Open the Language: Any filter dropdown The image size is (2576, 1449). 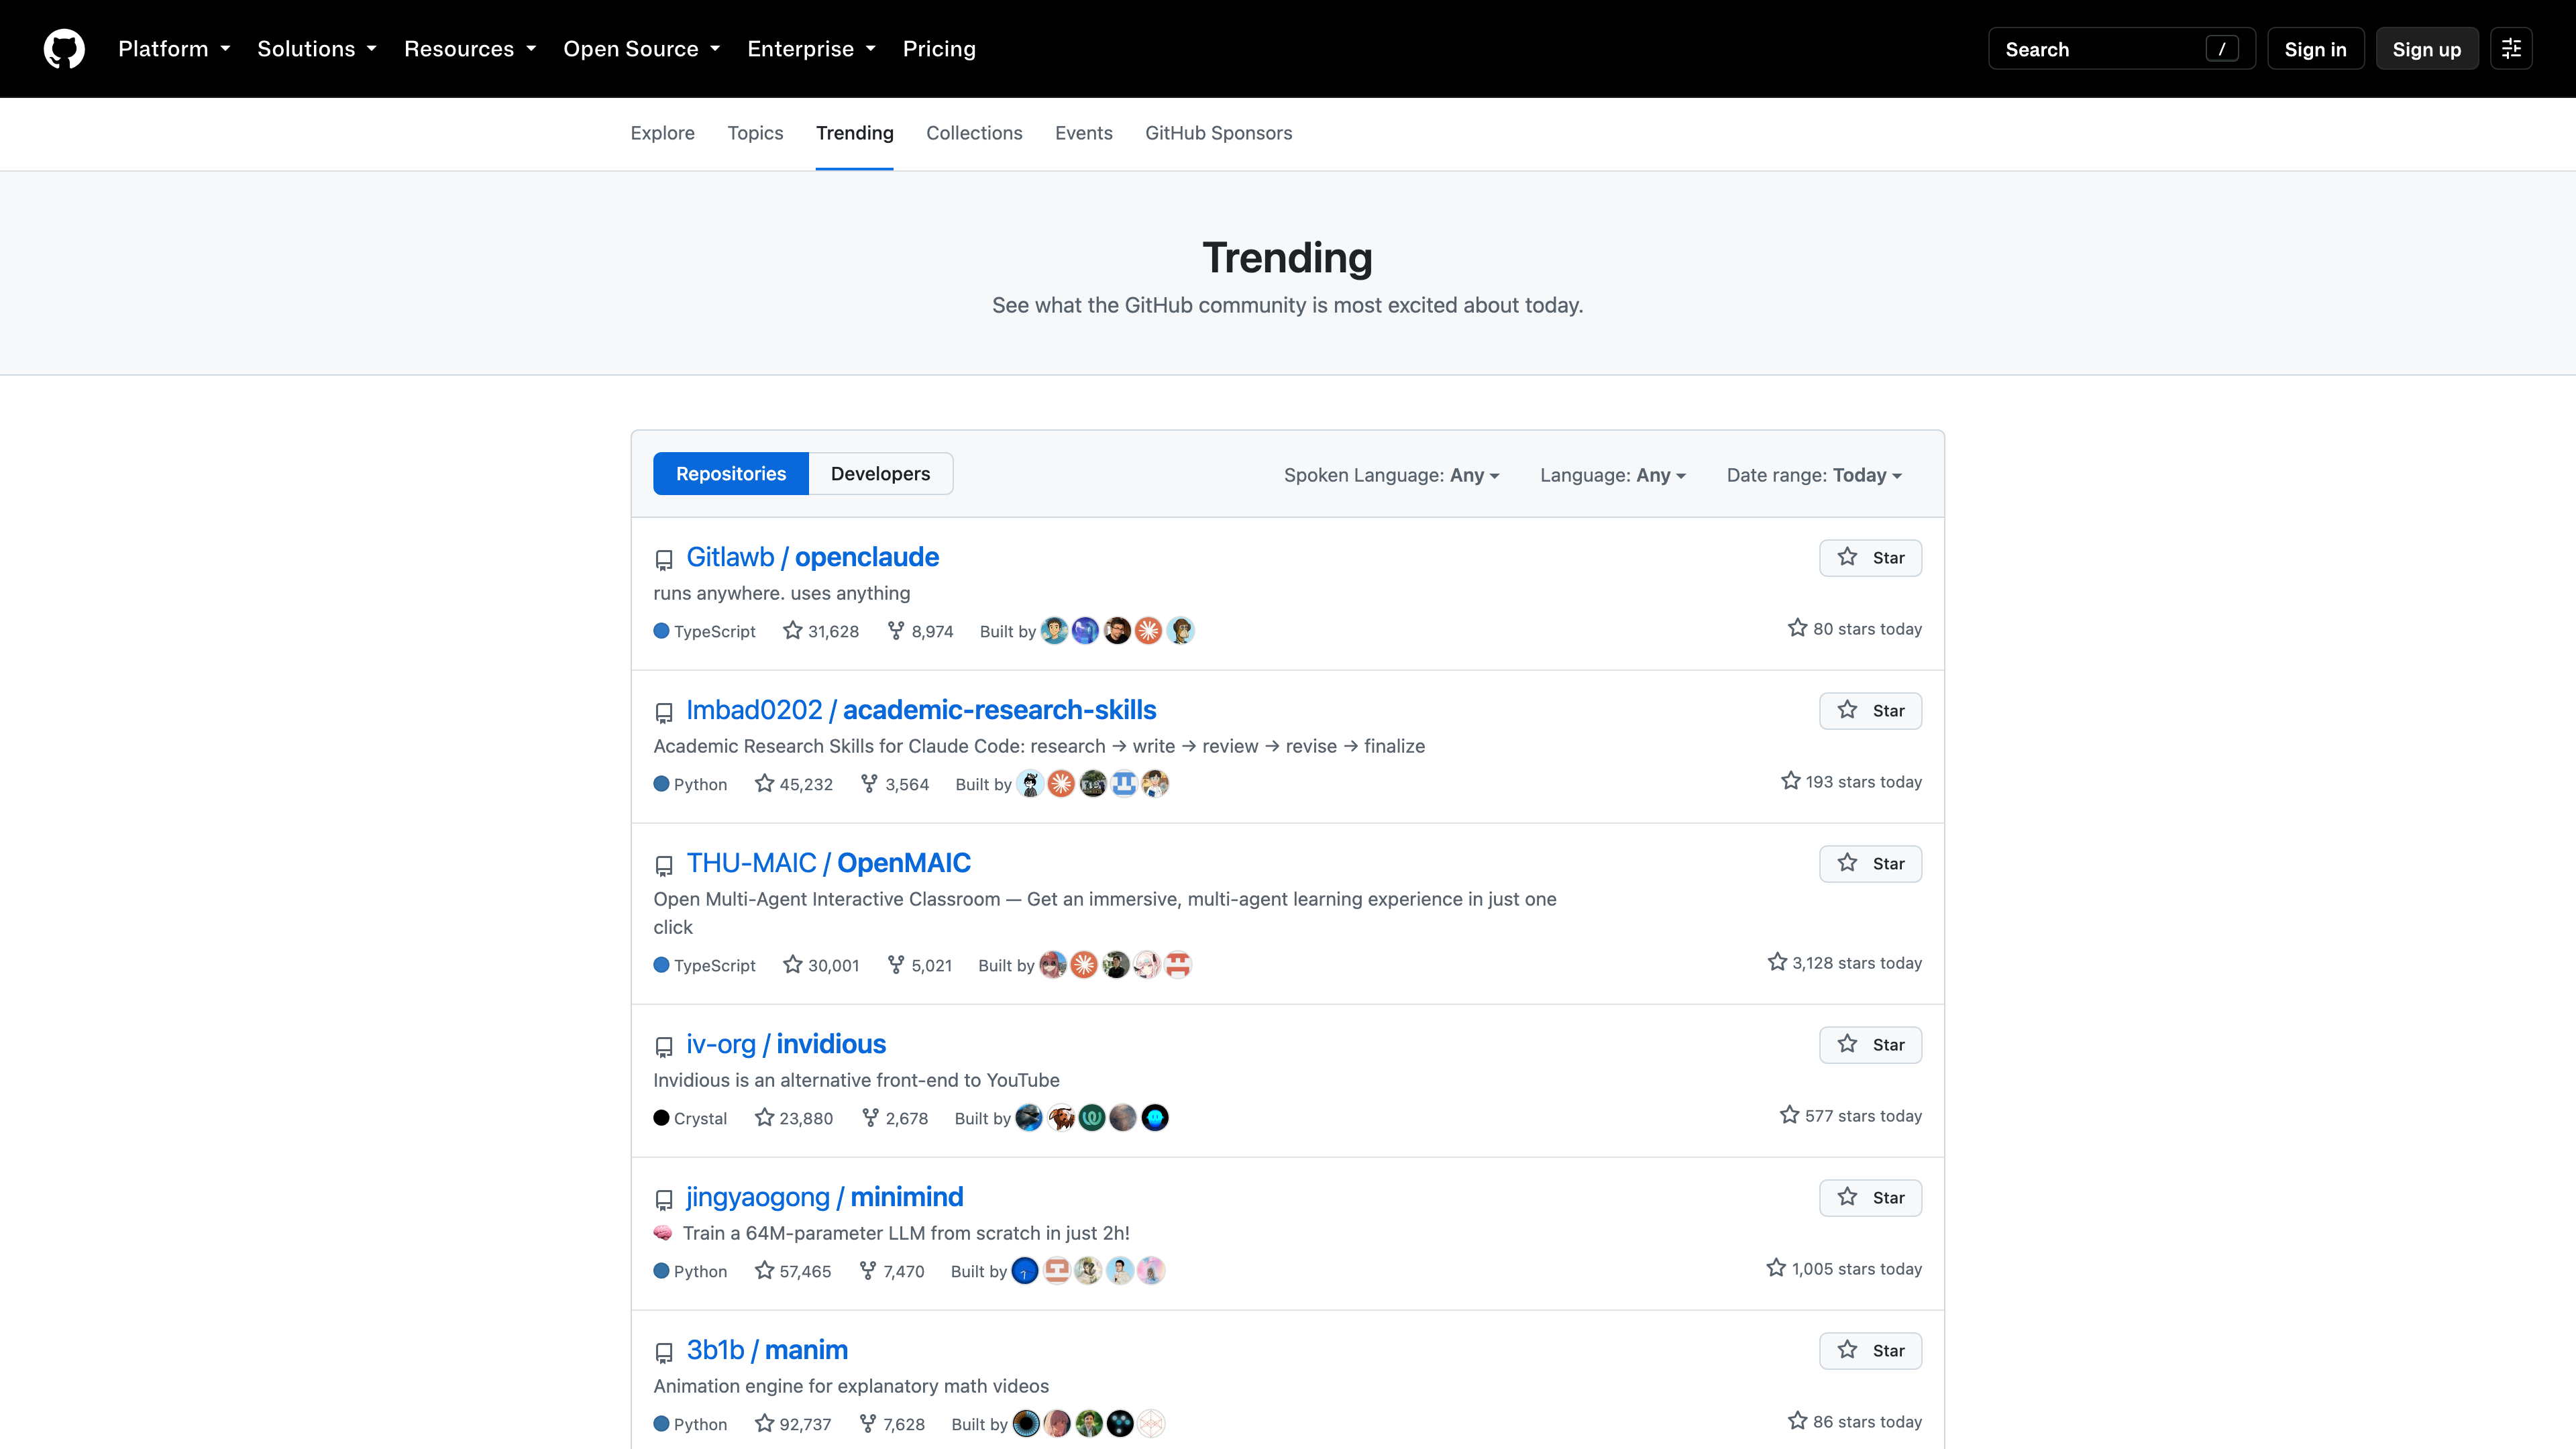tap(1613, 475)
